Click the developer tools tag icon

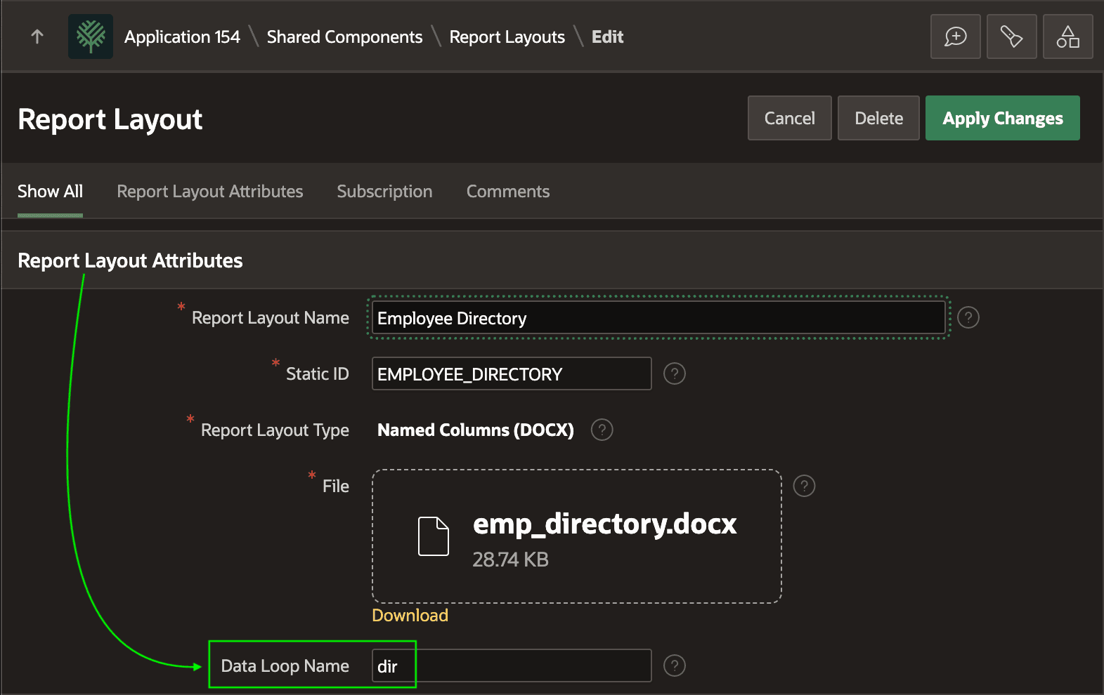point(1011,37)
